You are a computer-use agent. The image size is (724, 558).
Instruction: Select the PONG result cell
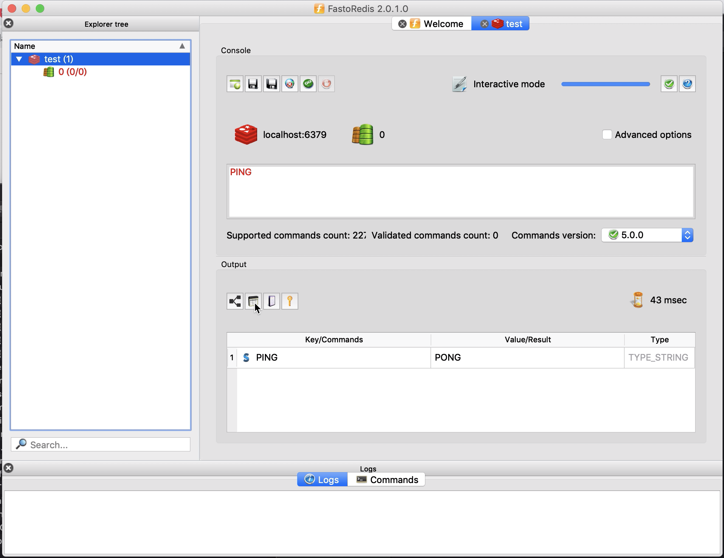pyautogui.click(x=528, y=357)
